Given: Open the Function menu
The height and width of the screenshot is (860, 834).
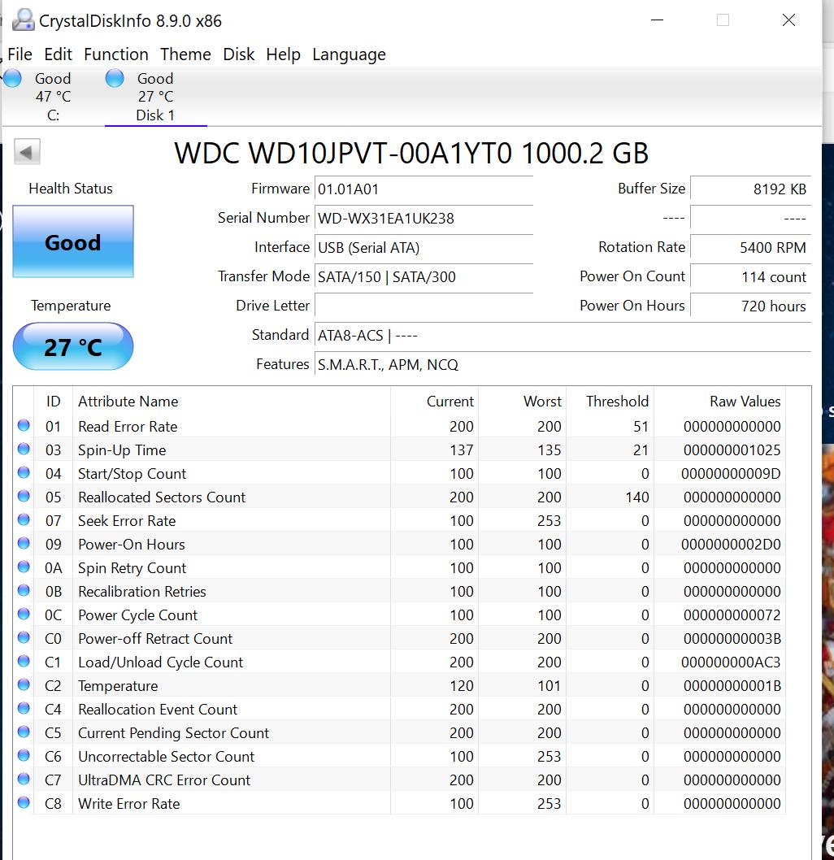Looking at the screenshot, I should (x=116, y=54).
